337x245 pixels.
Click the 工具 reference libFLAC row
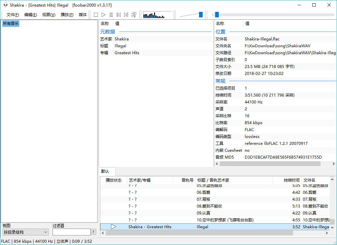pyautogui.click(x=276, y=143)
